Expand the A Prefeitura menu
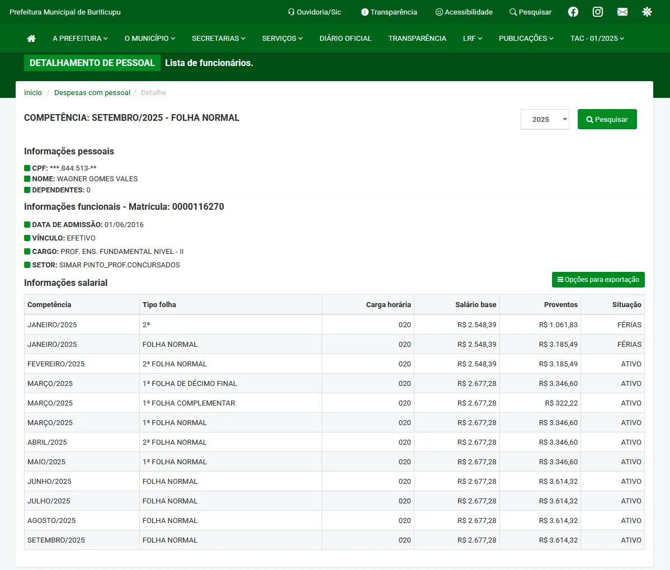670x570 pixels. pos(80,39)
